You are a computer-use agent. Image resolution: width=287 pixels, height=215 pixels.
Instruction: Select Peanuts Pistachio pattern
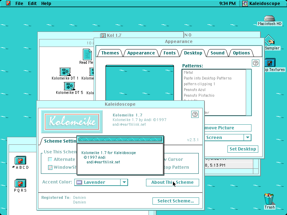tap(214, 95)
